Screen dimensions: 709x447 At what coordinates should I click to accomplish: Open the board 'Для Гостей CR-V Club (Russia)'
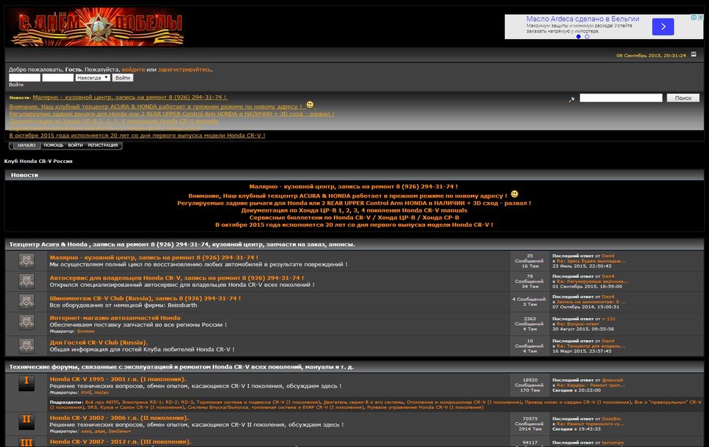pos(99,343)
